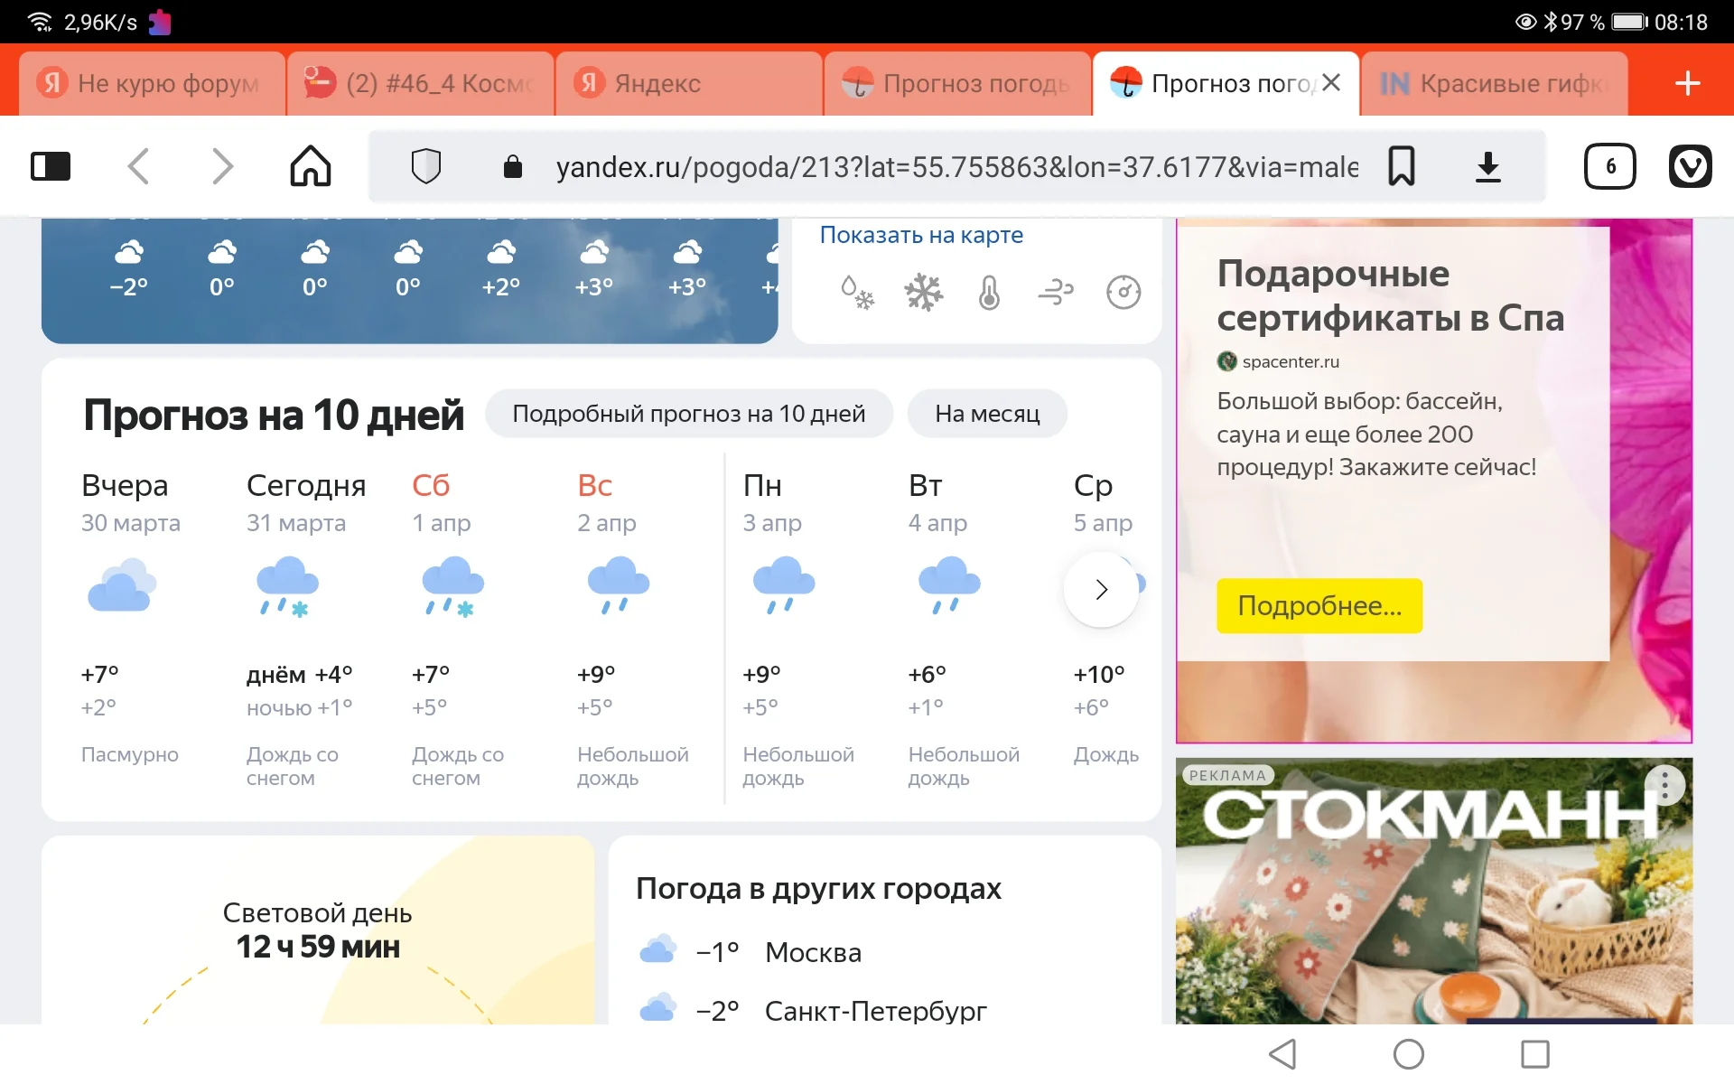Expand forecast to next days with right arrow
The width and height of the screenshot is (1734, 1084).
click(1102, 589)
